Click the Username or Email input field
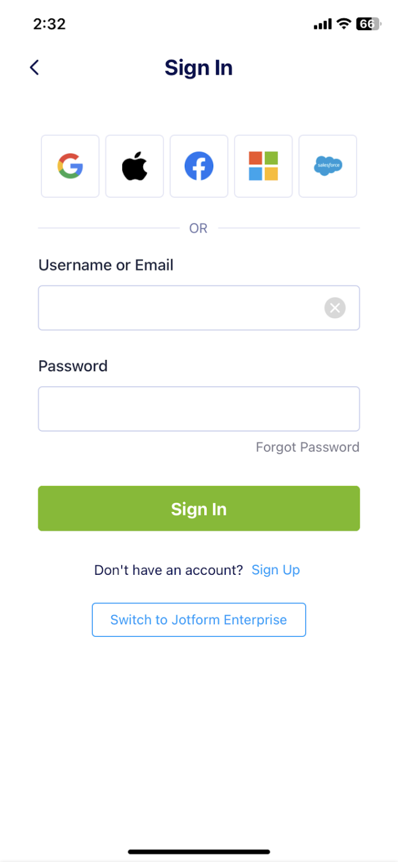The image size is (398, 862). pos(171,308)
